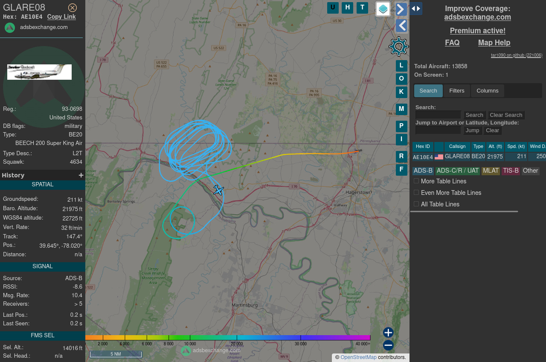
Task: Click the Clear Search button
Action: [506, 115]
